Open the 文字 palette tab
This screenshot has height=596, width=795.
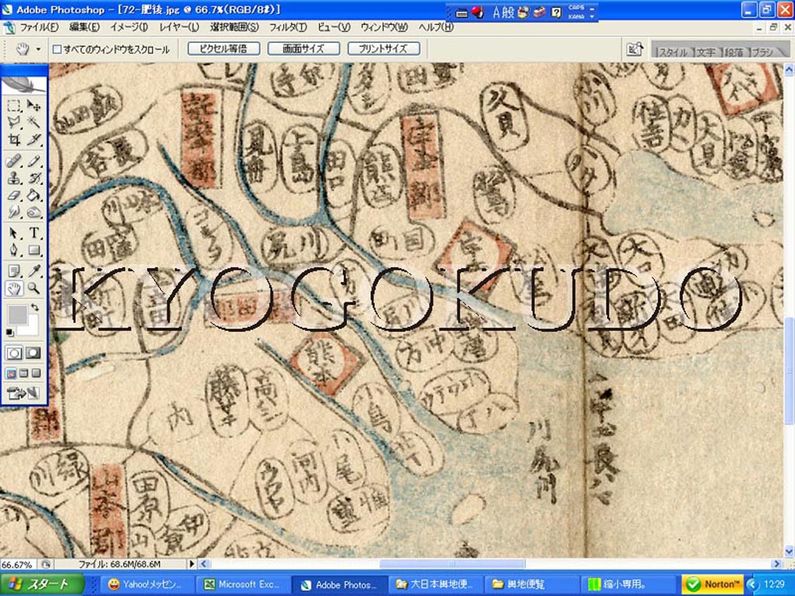pos(706,52)
